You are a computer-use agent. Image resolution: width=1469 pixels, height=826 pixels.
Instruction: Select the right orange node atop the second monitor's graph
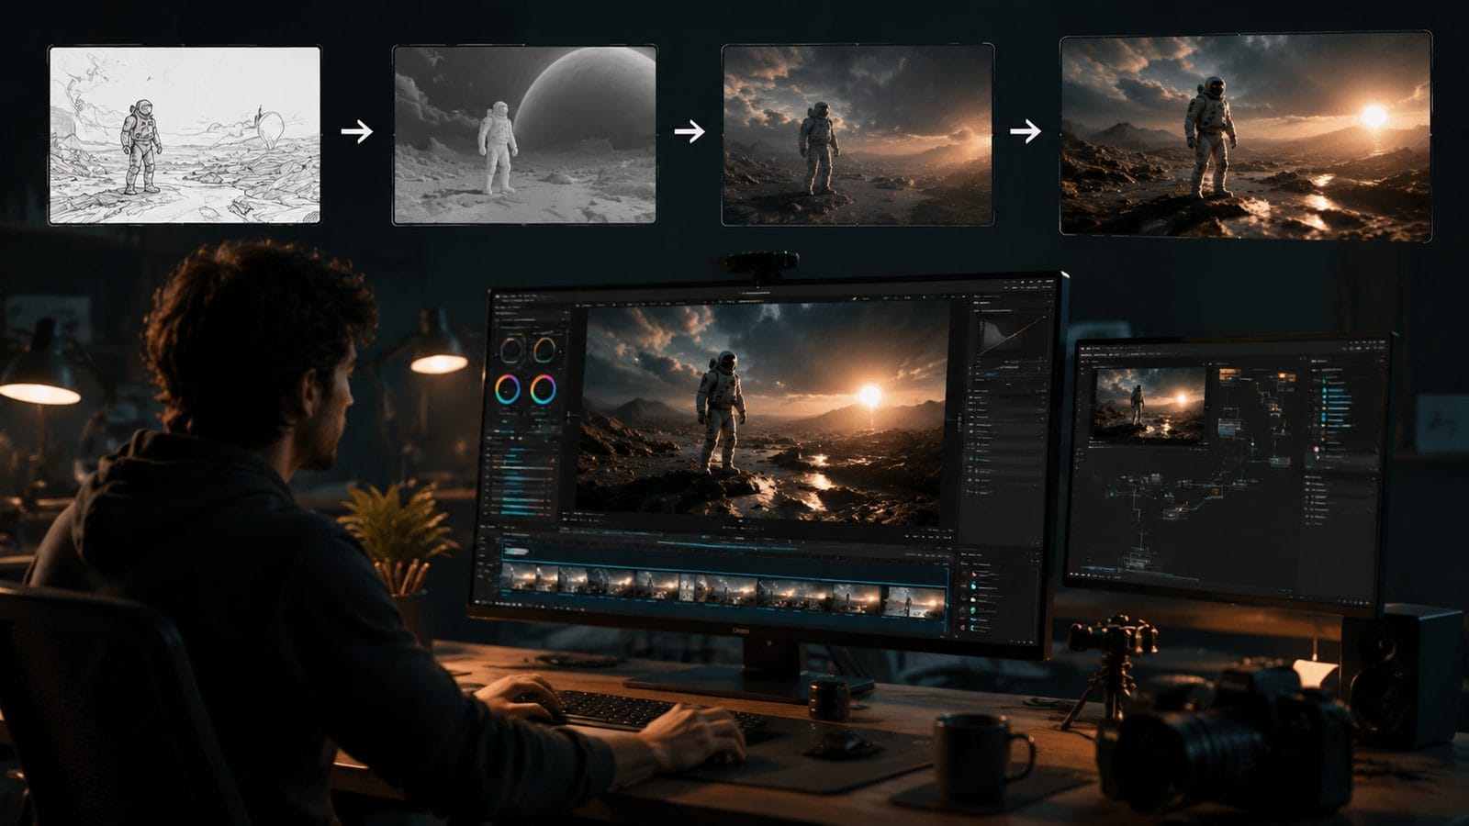click(x=1286, y=377)
